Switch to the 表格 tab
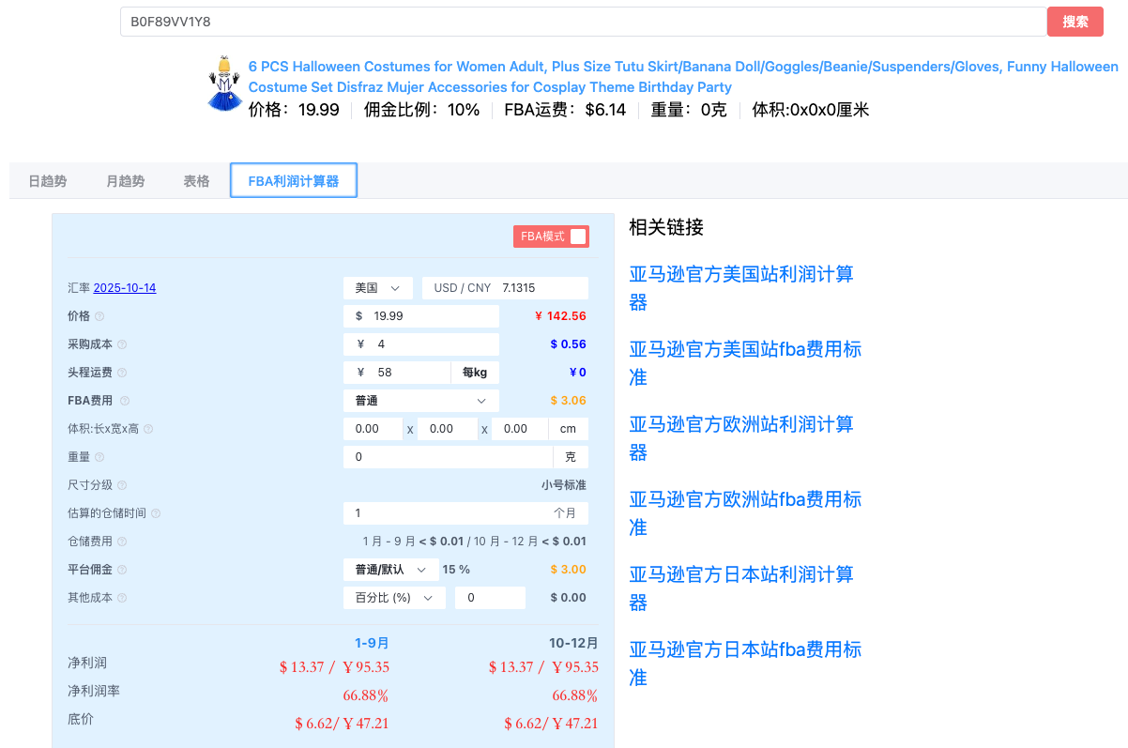Screen dimensions: 1128x748 coord(196,181)
